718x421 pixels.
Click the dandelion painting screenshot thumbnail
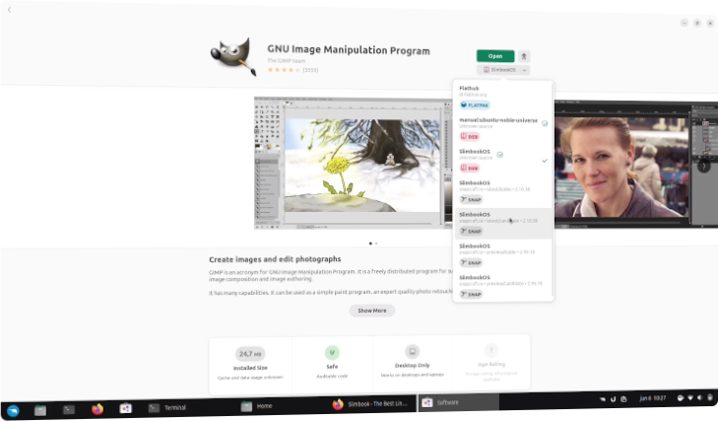(353, 163)
